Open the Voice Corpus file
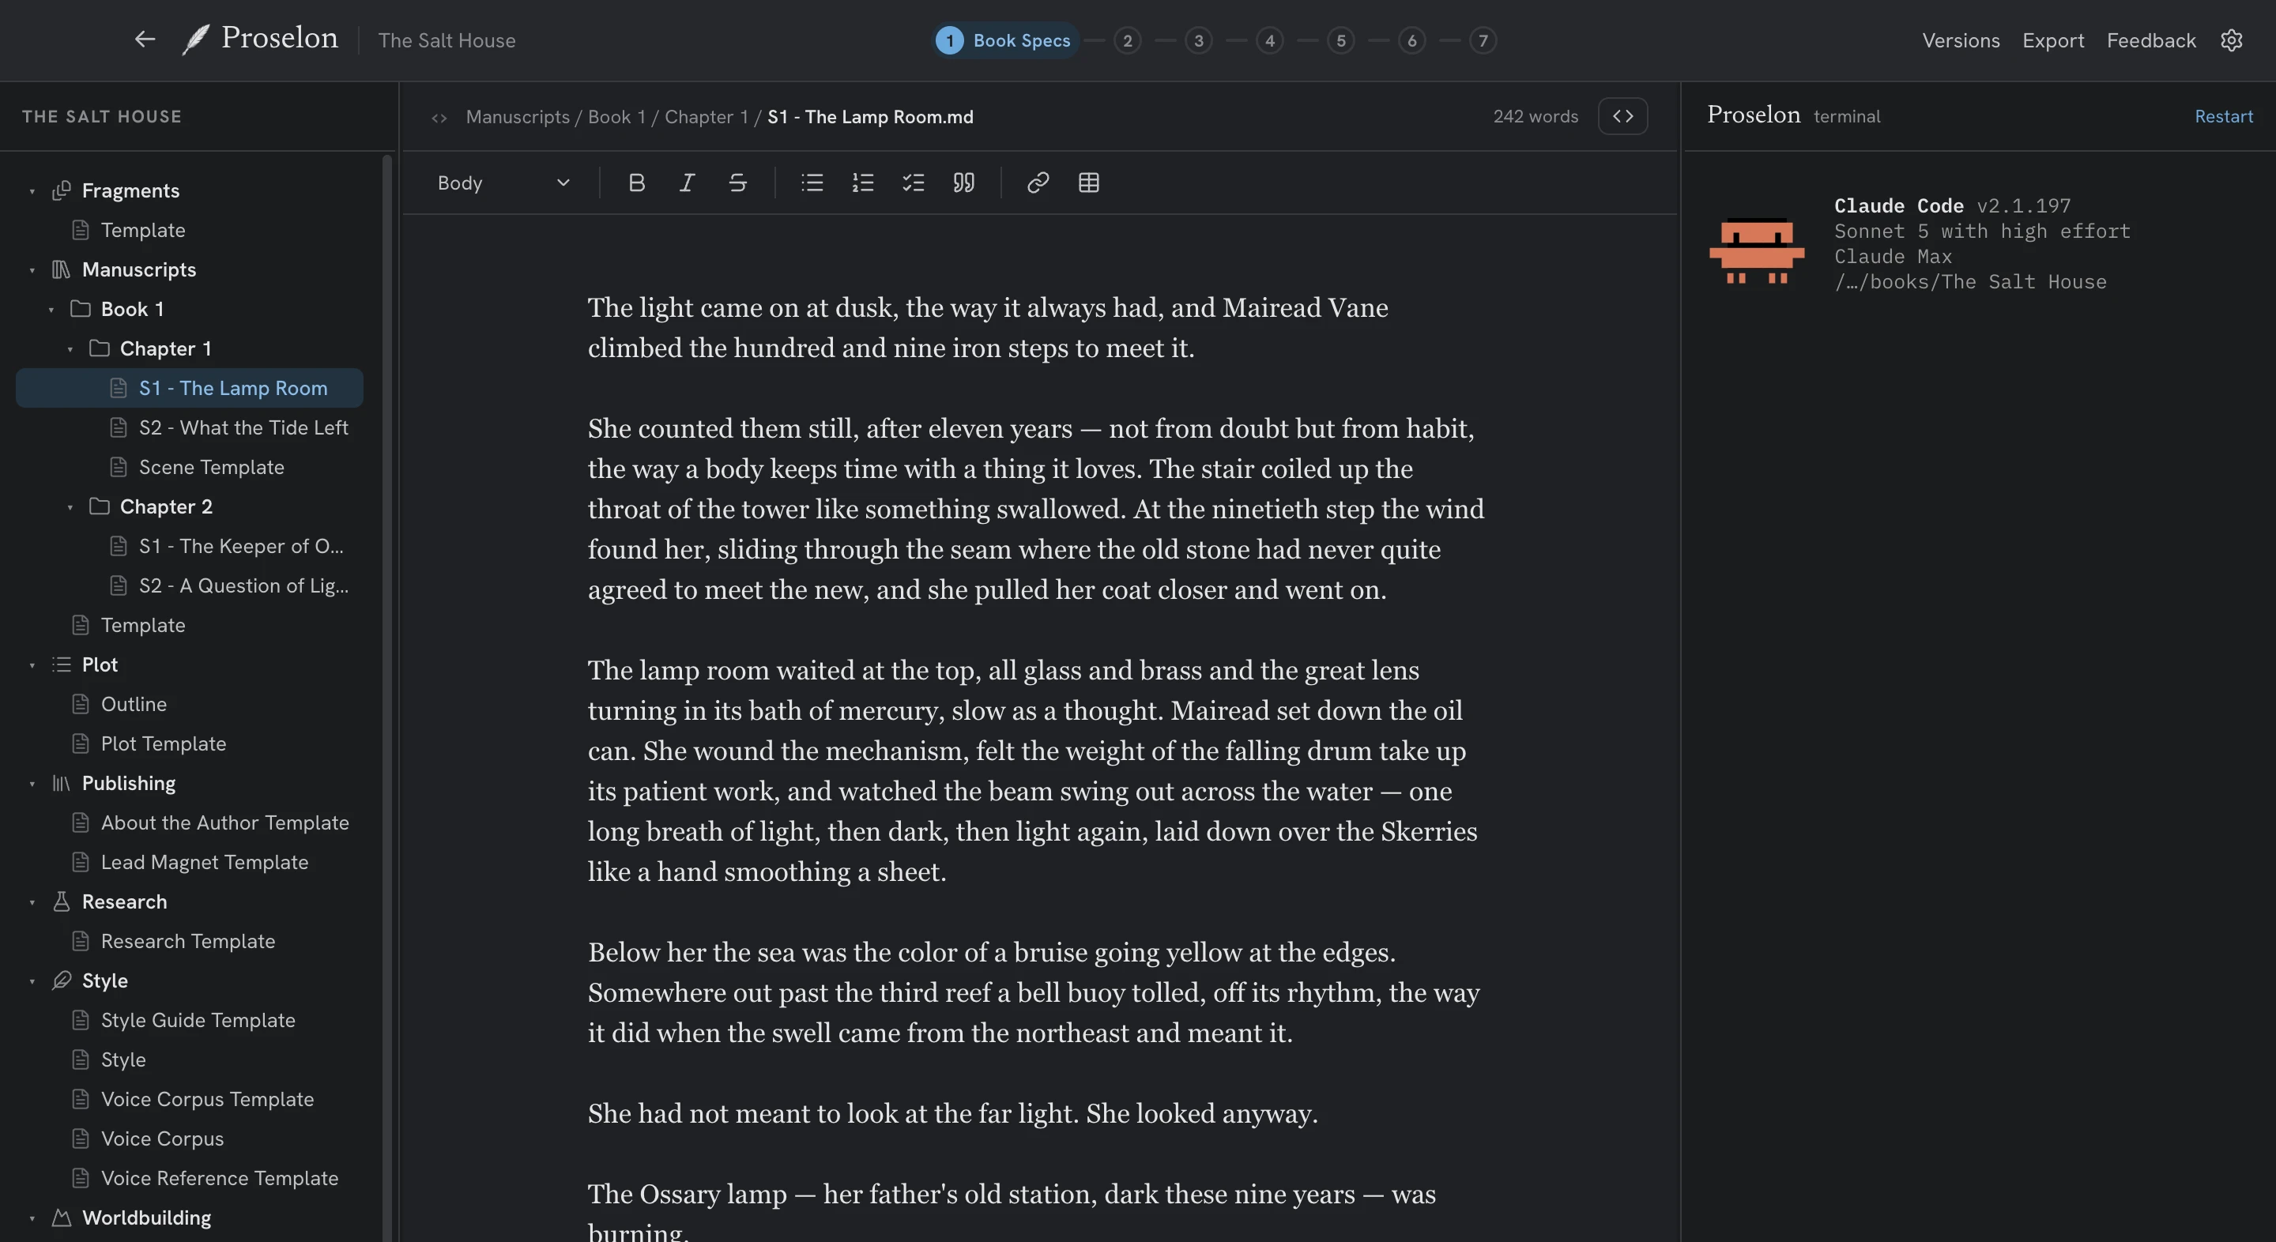 (x=189, y=1138)
